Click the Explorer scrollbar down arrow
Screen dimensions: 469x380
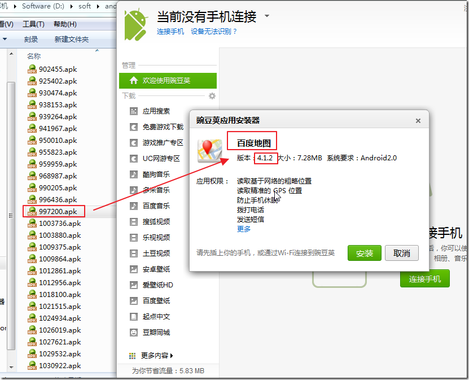(x=11, y=367)
